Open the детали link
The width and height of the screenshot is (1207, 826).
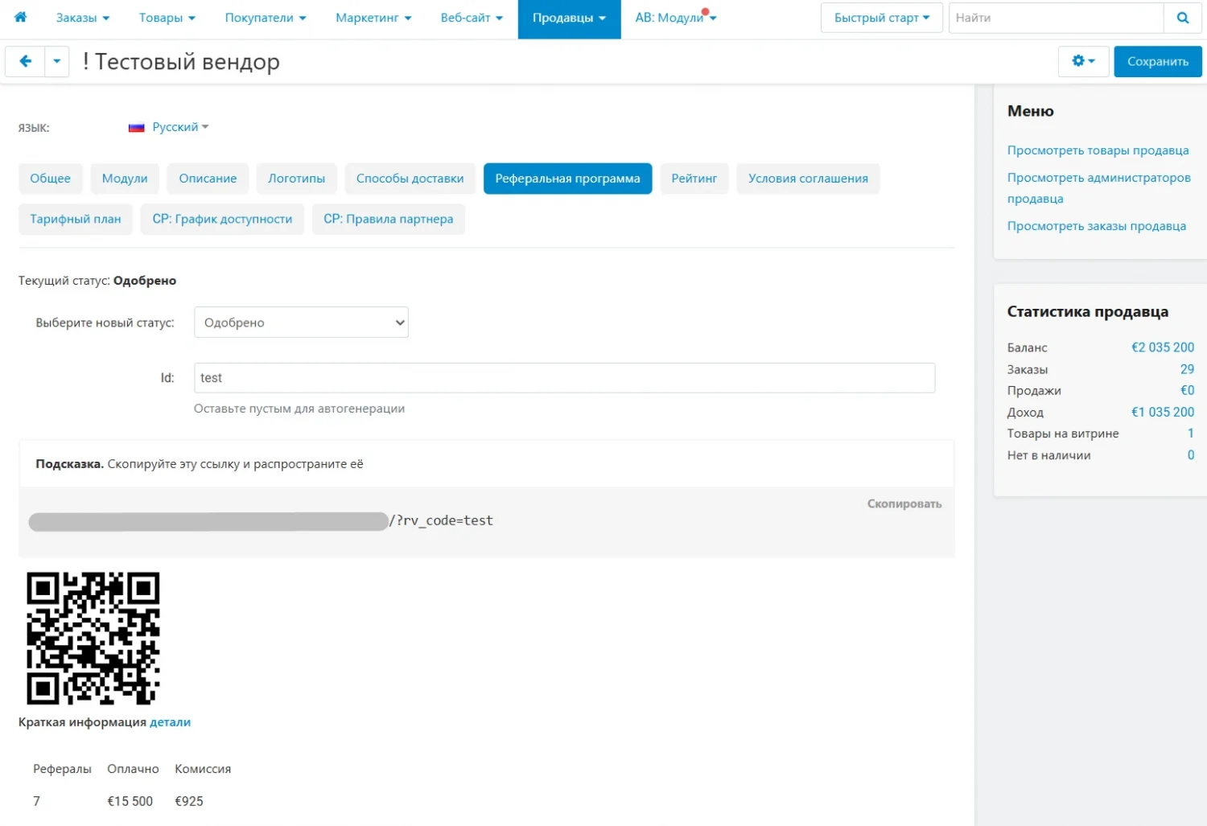pos(170,722)
